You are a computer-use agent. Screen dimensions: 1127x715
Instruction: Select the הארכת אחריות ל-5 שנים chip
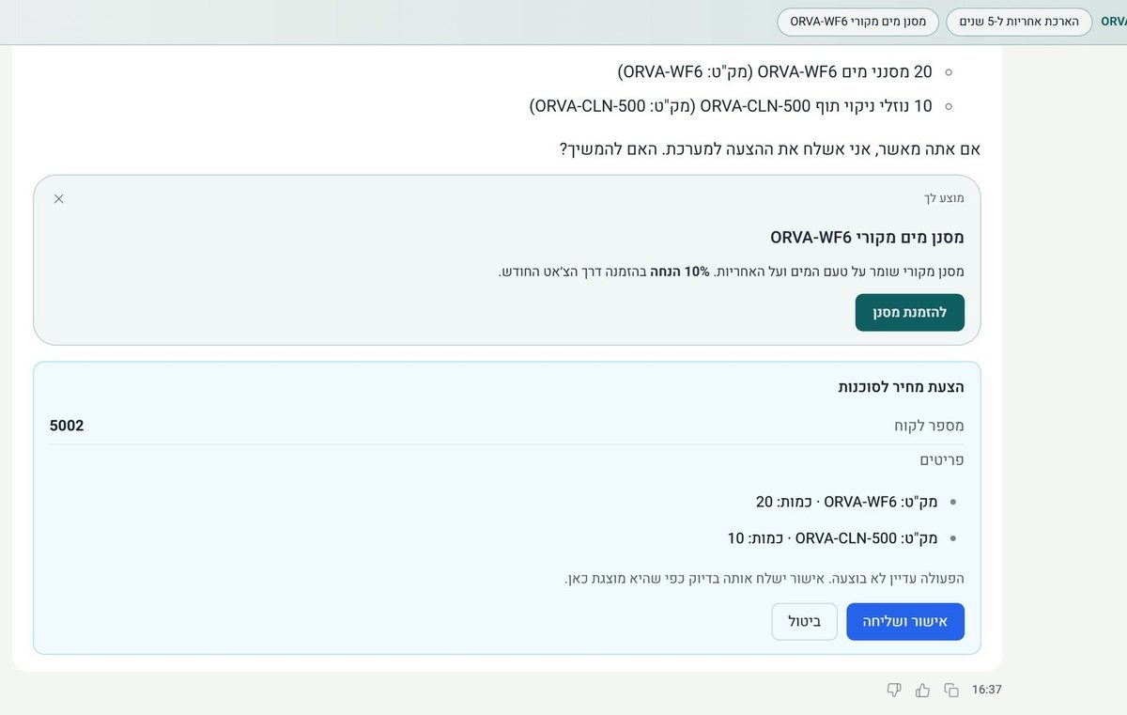1019,22
